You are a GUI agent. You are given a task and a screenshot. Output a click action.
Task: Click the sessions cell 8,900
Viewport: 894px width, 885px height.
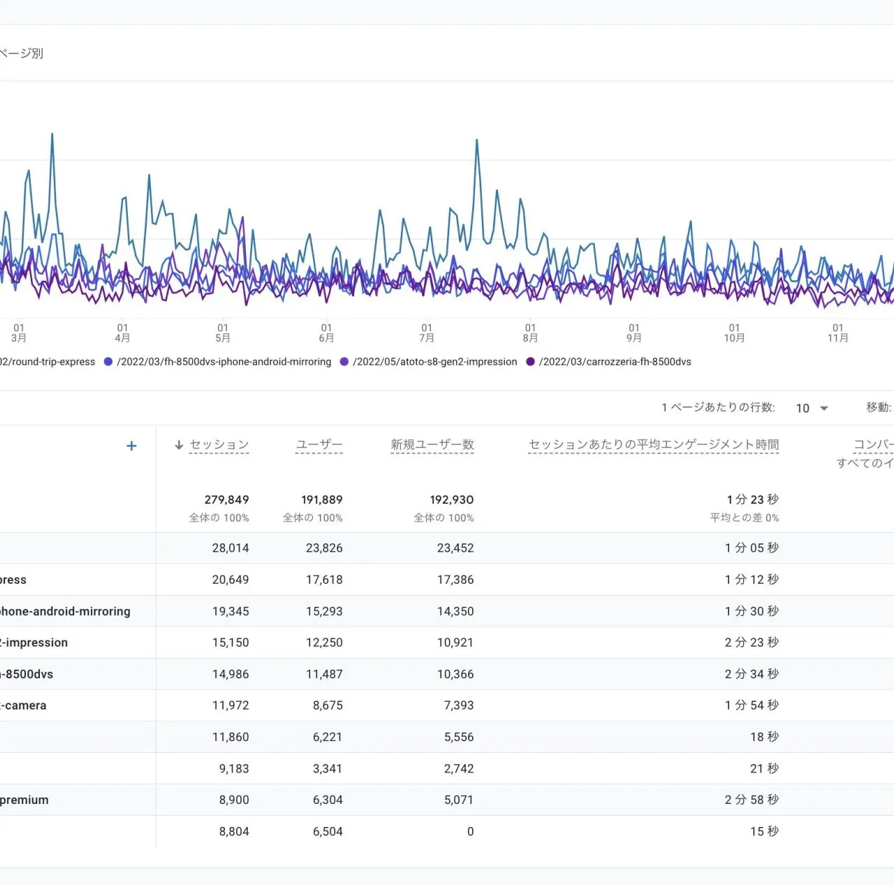click(234, 800)
